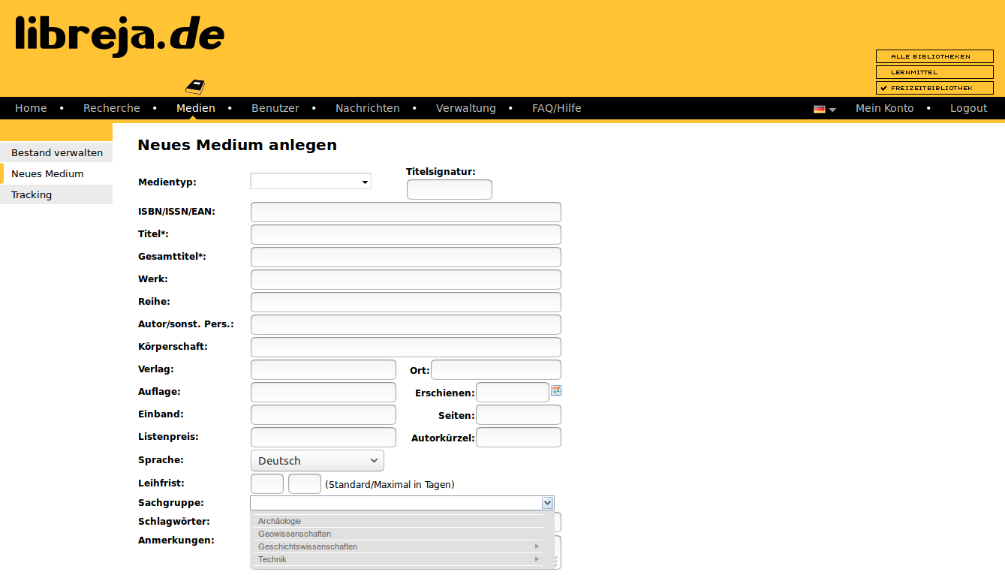Go to the Verwaltung menu
1005x575 pixels.
pos(465,108)
